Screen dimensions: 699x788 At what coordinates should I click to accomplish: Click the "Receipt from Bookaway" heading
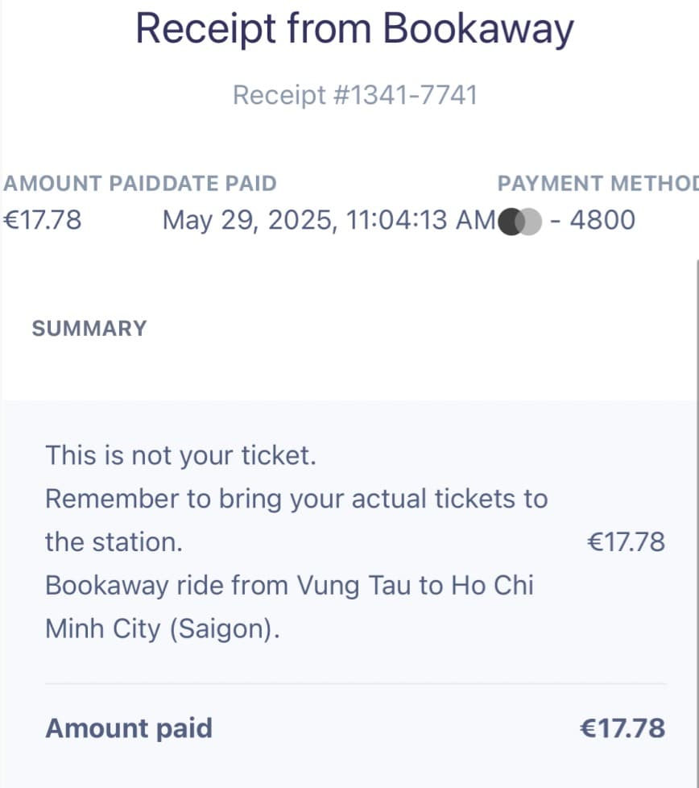point(354,28)
